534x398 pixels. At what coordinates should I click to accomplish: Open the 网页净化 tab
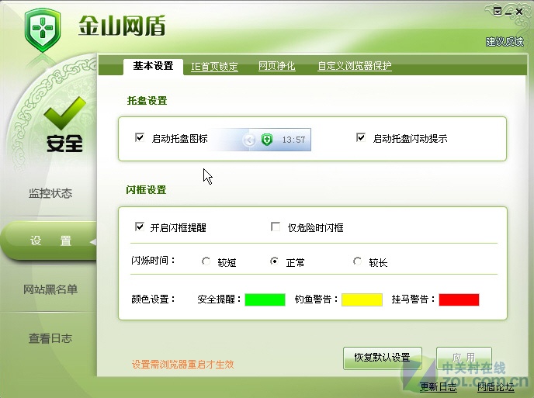pos(276,65)
